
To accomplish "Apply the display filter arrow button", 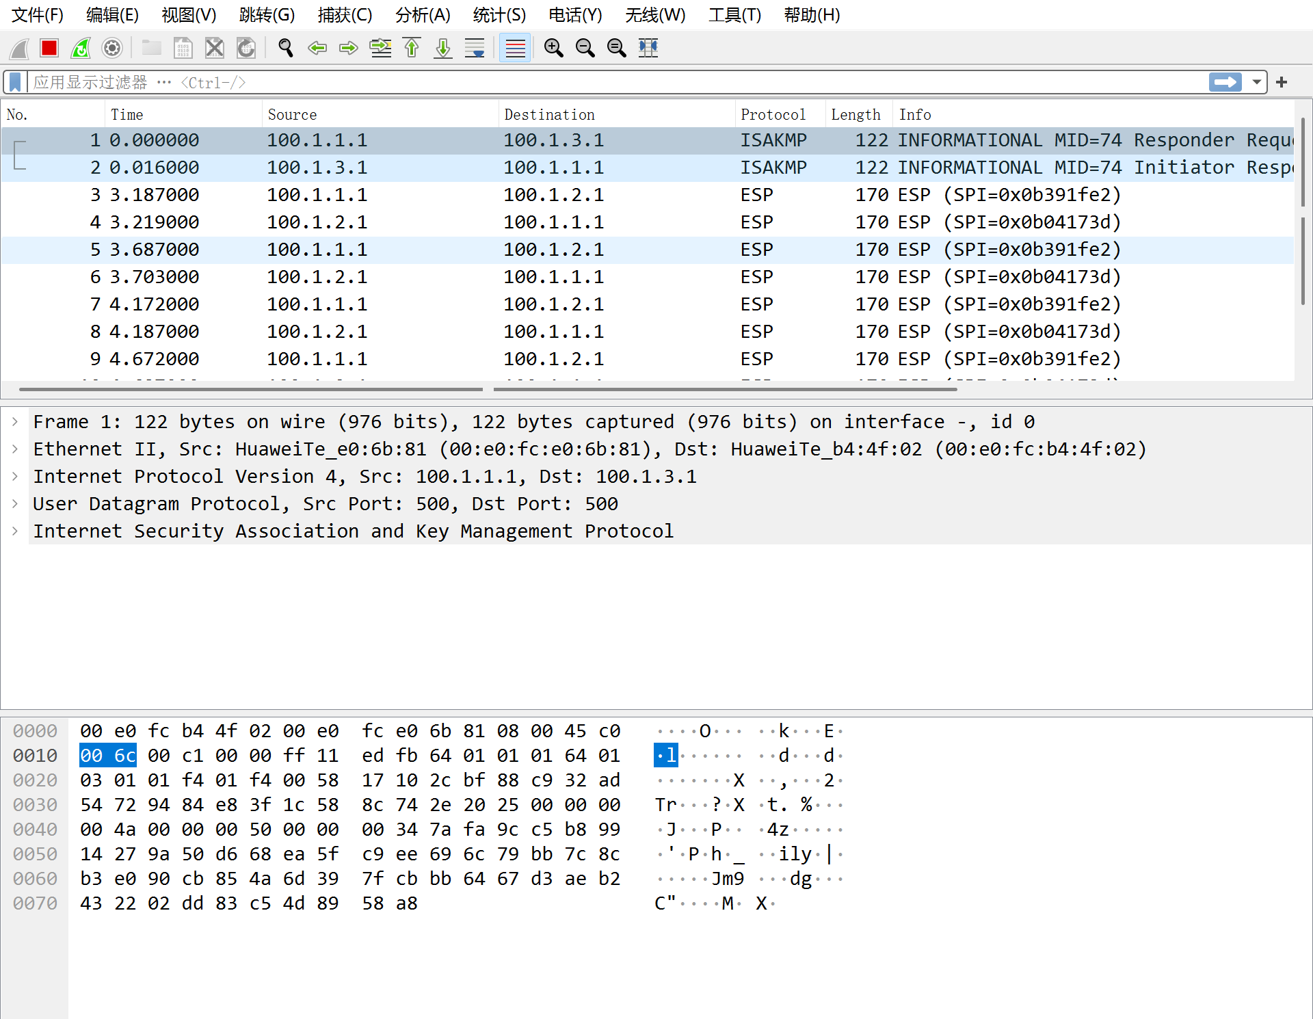I will click(1225, 83).
